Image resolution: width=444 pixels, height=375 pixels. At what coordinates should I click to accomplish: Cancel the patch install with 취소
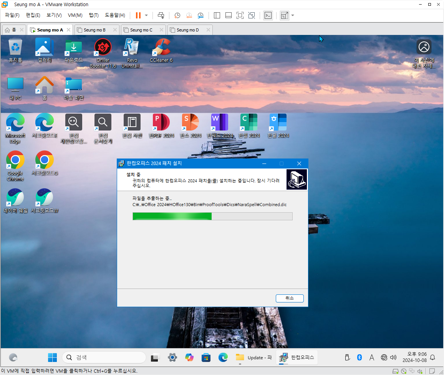290,298
